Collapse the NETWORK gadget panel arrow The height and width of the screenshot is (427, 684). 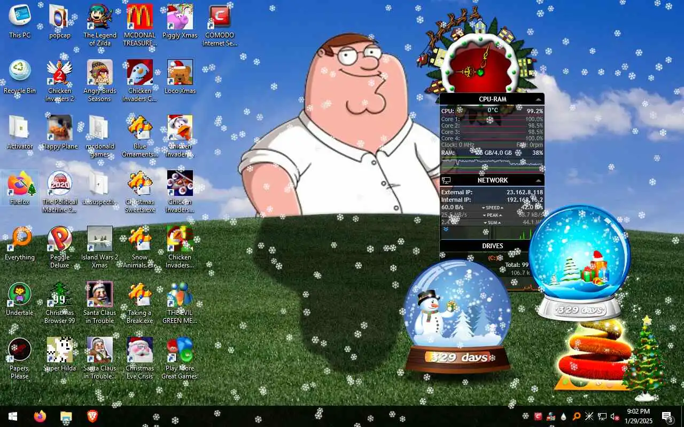click(x=539, y=180)
